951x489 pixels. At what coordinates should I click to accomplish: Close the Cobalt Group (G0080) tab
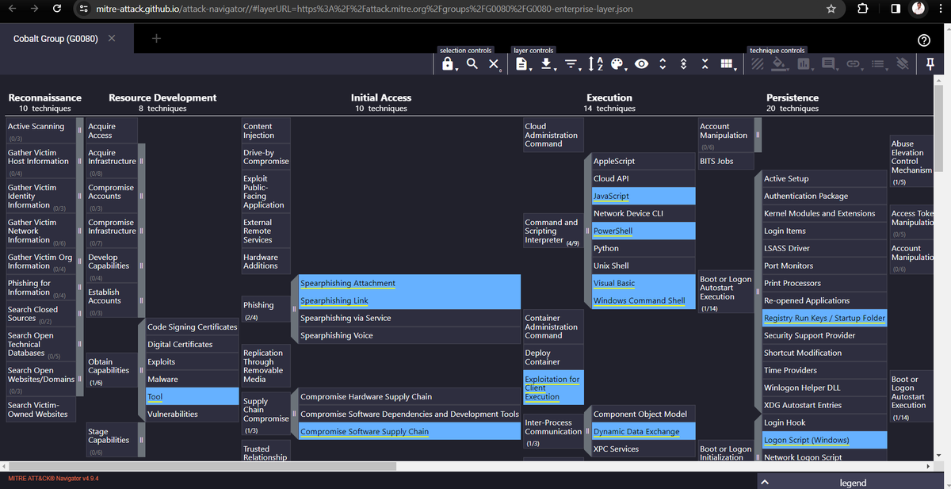tap(112, 38)
